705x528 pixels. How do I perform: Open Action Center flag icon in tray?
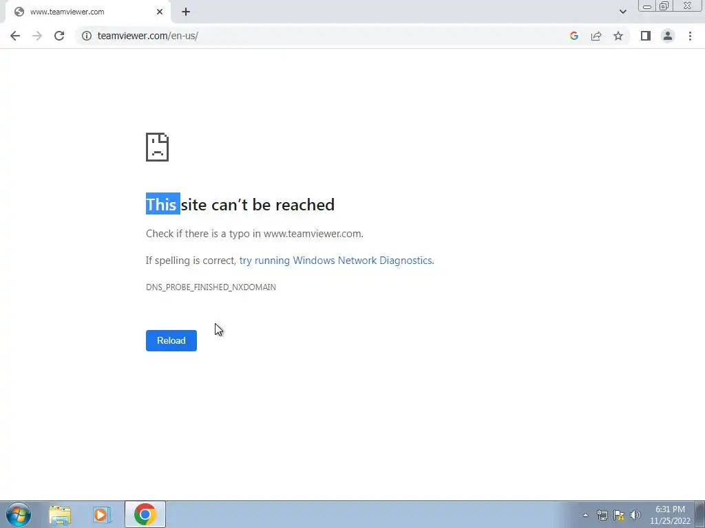point(619,515)
